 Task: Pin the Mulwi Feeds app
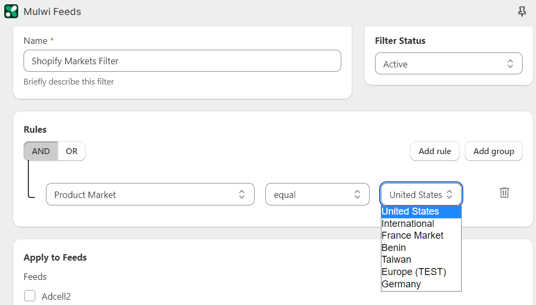(522, 12)
